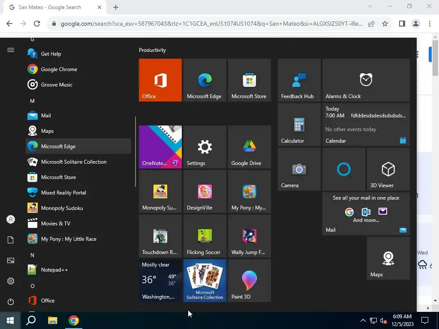Open the Alarms & Clock tile
This screenshot has width=439, height=329.
point(366,80)
